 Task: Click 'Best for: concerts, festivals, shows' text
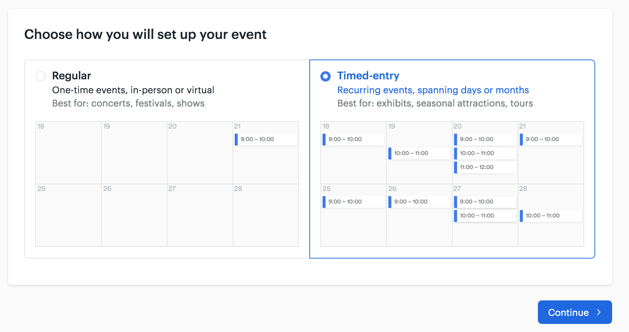click(x=128, y=103)
